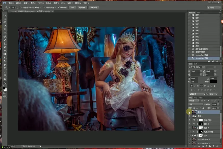The image size is (223, 149).
Task: Select the Move tool
Action: 5,15
